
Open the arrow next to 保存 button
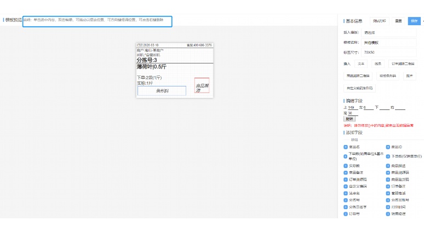click(423, 21)
